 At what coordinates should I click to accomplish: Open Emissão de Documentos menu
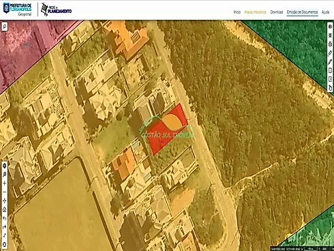pyautogui.click(x=302, y=12)
